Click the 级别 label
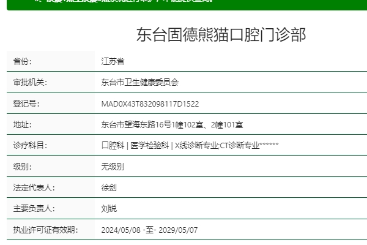This screenshot has height=245, width=367. (22, 167)
